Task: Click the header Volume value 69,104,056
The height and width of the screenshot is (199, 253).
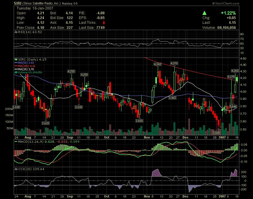Action: [x=227, y=27]
